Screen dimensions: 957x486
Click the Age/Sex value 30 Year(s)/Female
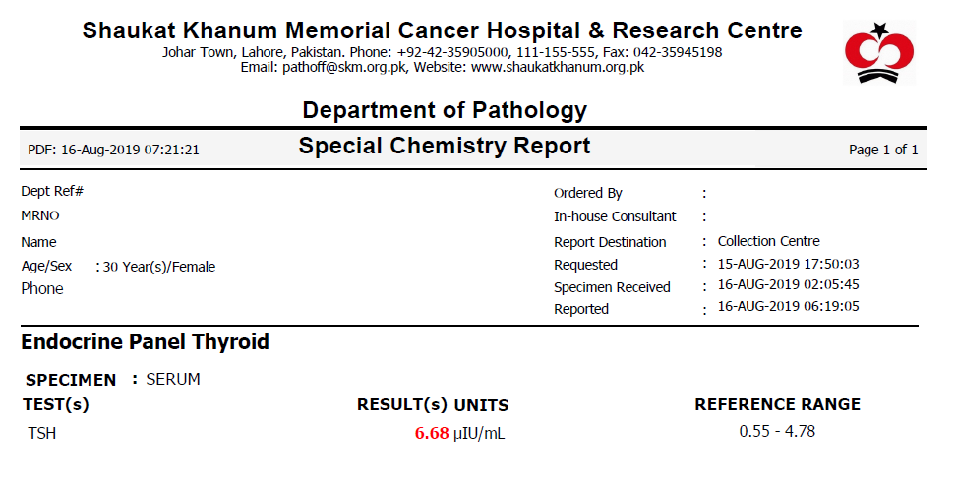158,267
